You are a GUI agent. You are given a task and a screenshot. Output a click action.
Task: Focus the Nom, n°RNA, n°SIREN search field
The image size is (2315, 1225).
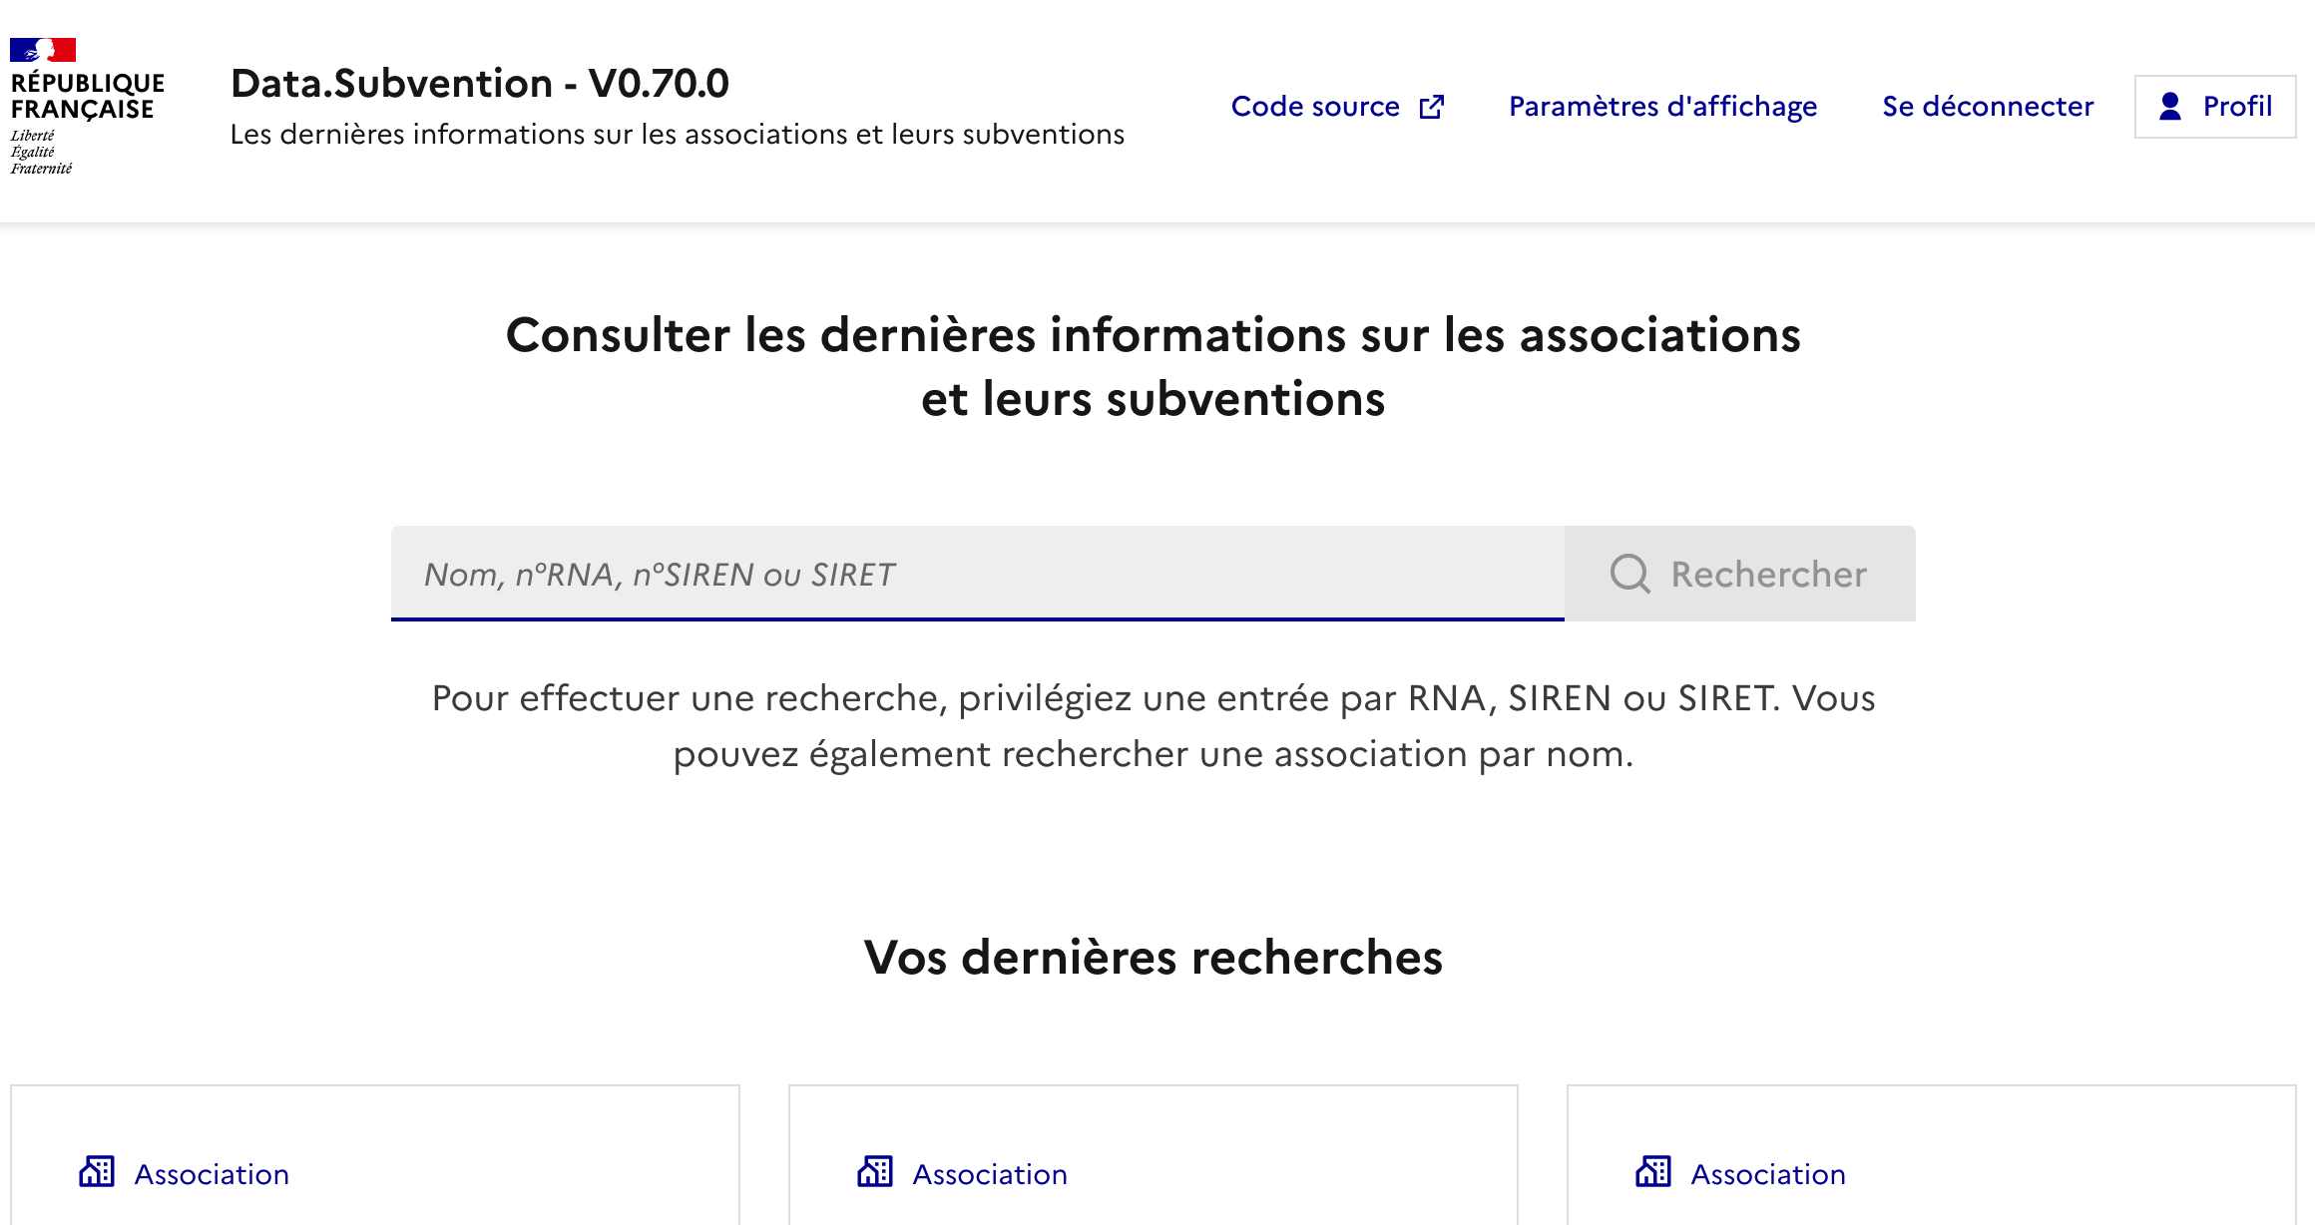tap(978, 574)
